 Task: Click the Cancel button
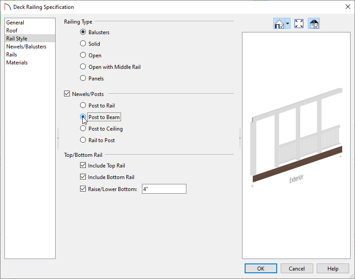tap(297, 268)
